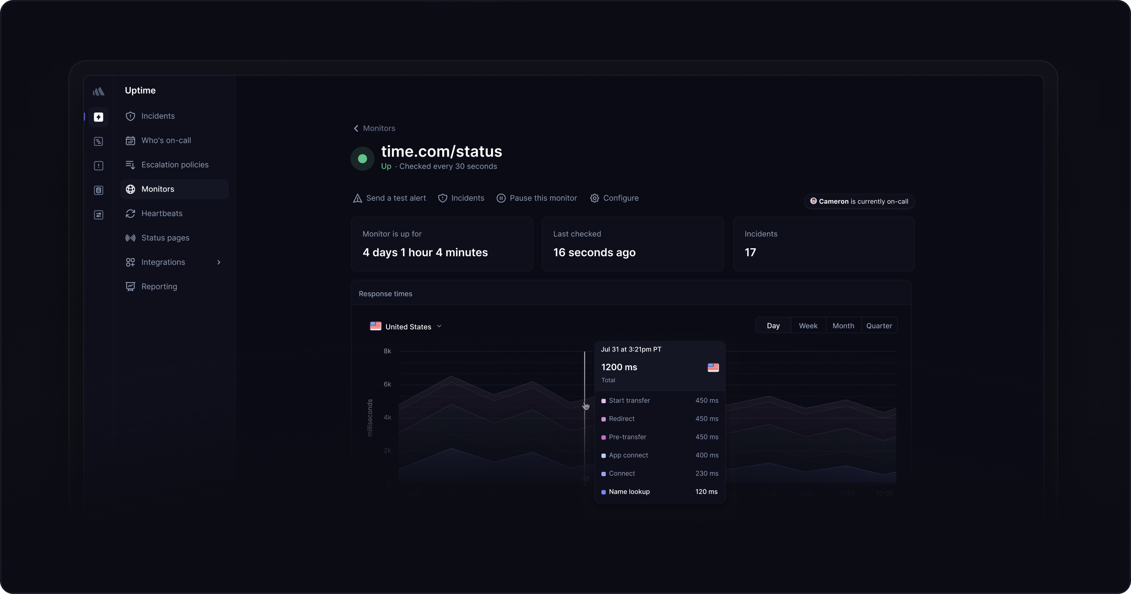This screenshot has width=1131, height=594.
Task: Click the sliders settings icon in left rail
Action: pos(98,215)
